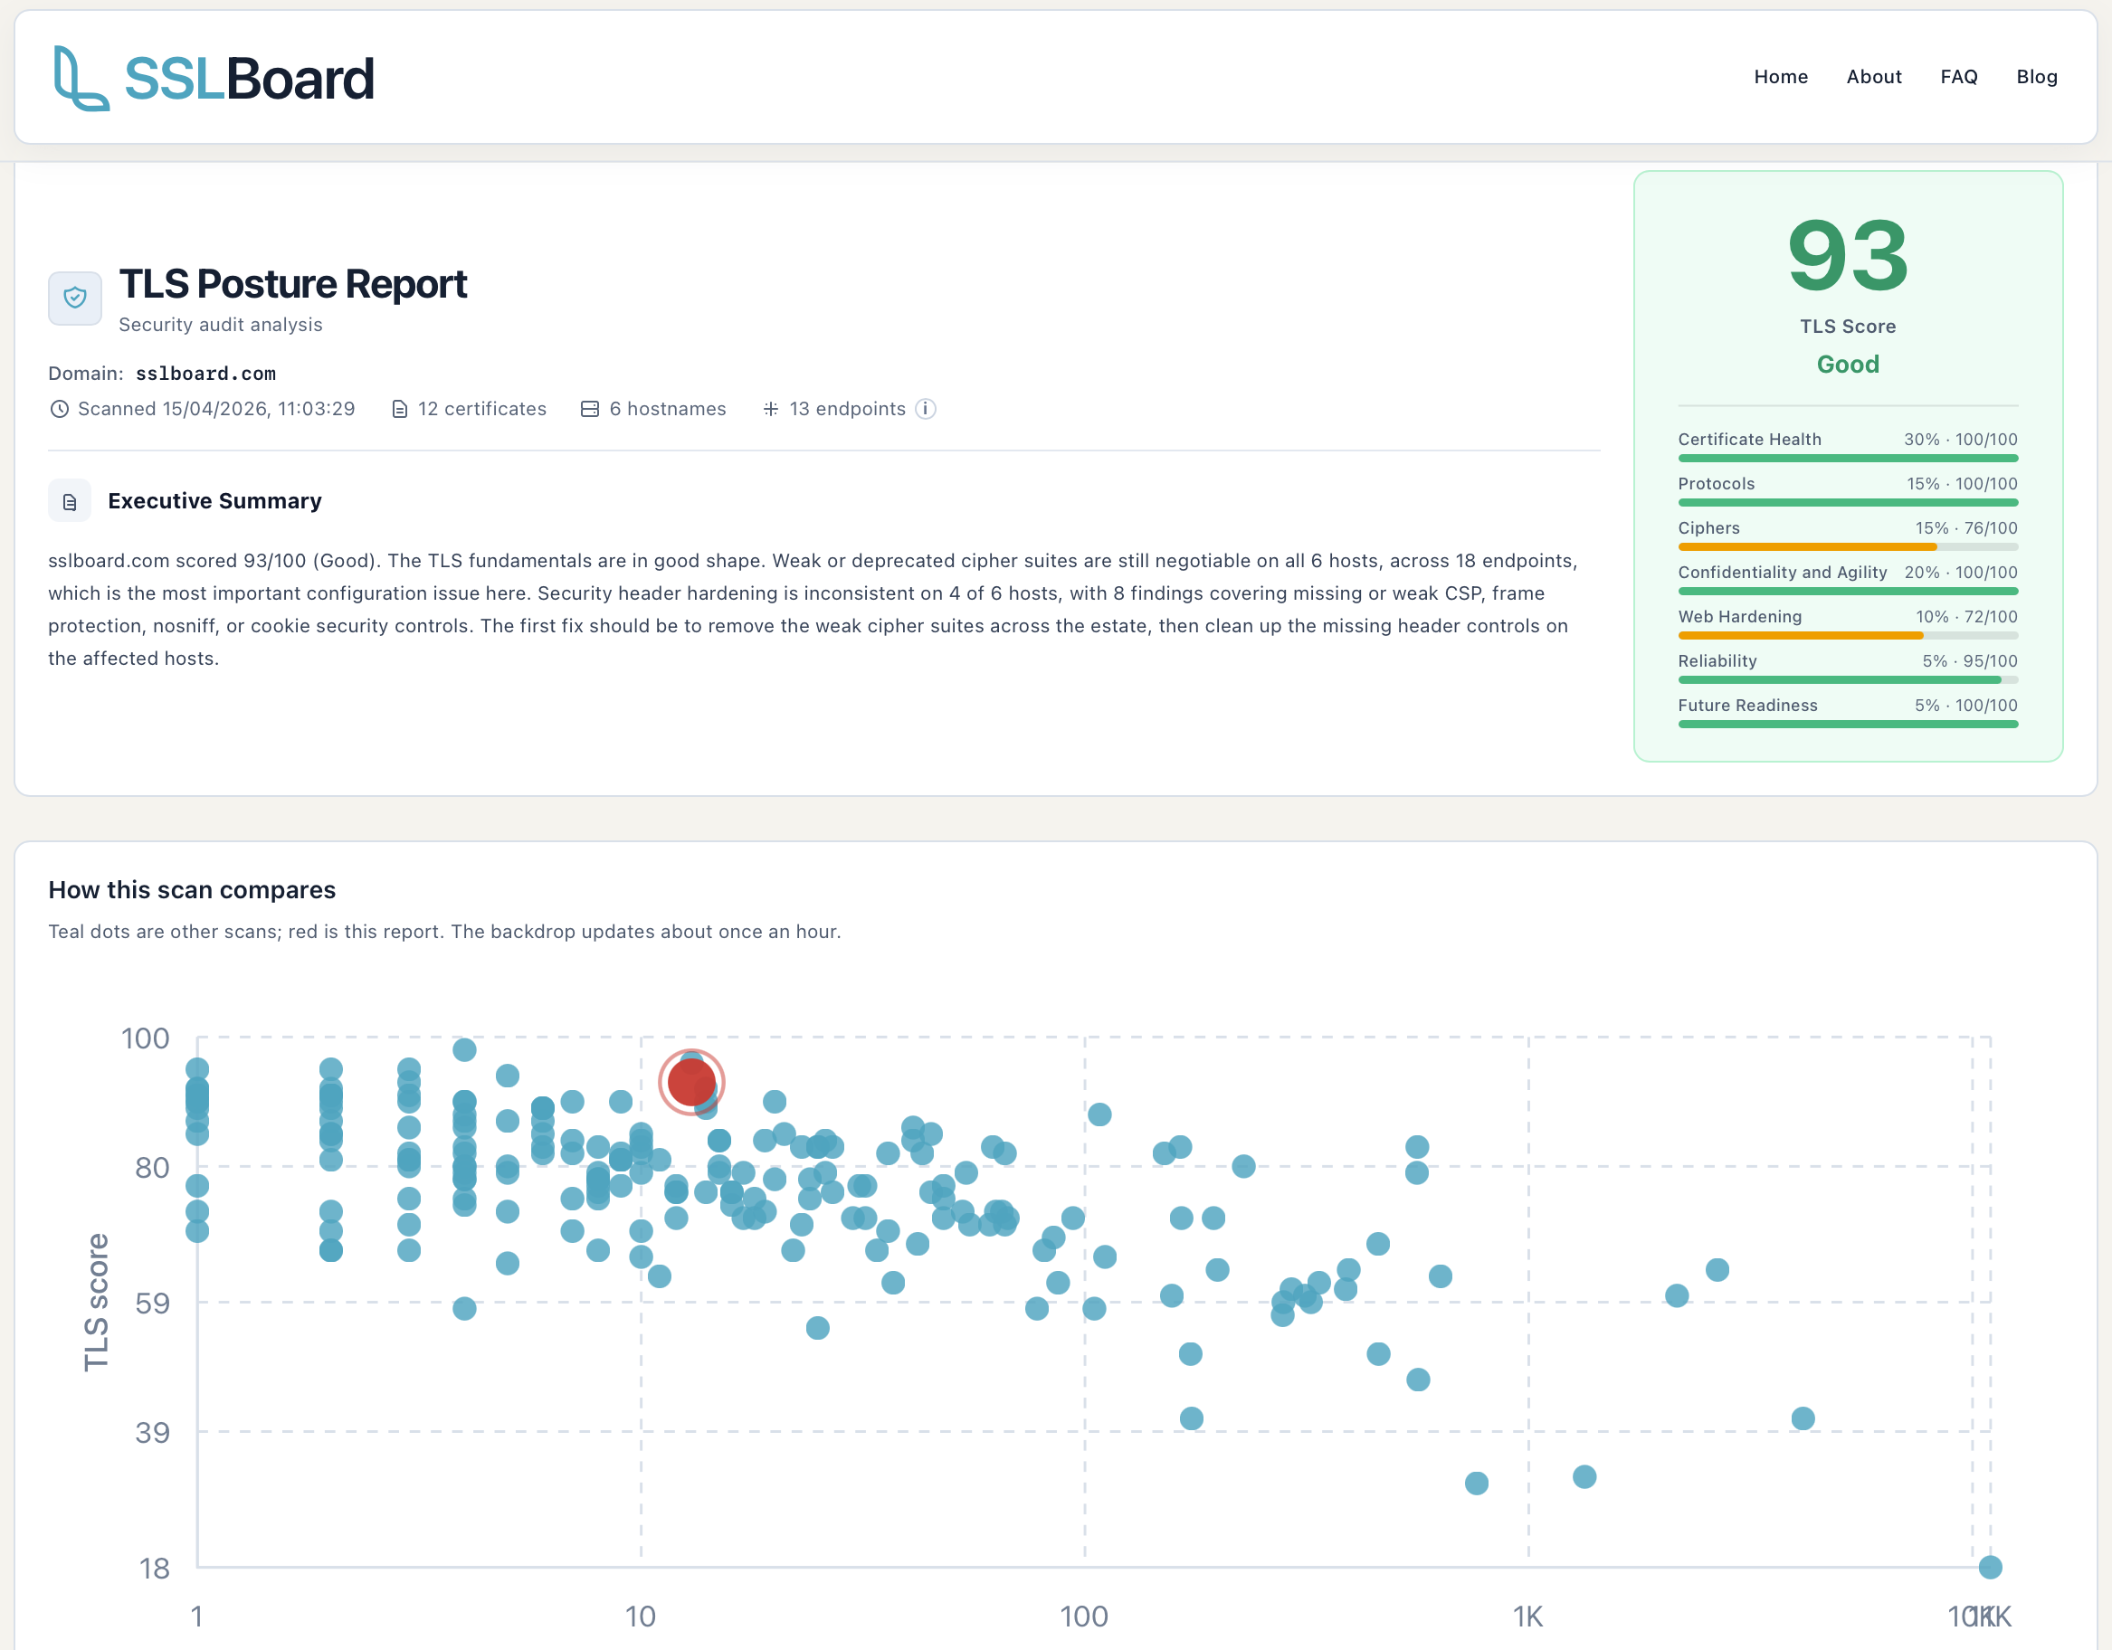Click the endpoints icon before 13 endpoints
The height and width of the screenshot is (1650, 2112).
coord(771,409)
